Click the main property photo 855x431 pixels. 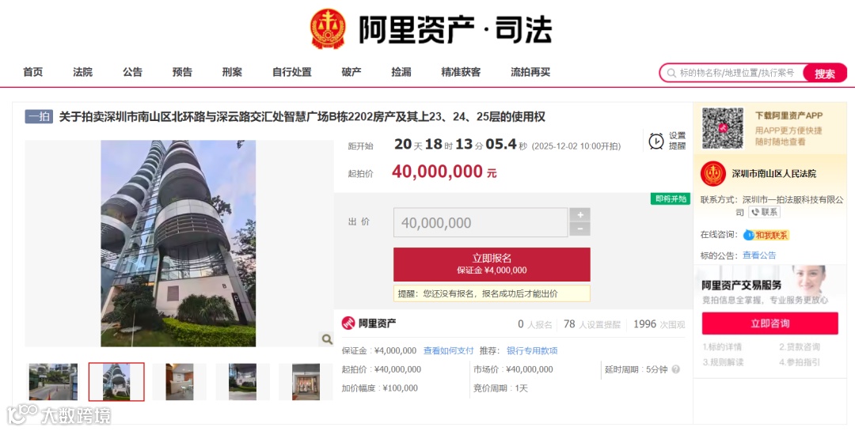point(178,244)
